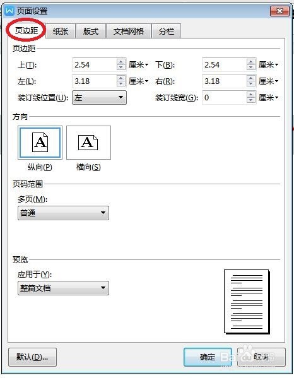Go to the 文档网格 tab
Screen dimensions: 294x378
point(129,31)
